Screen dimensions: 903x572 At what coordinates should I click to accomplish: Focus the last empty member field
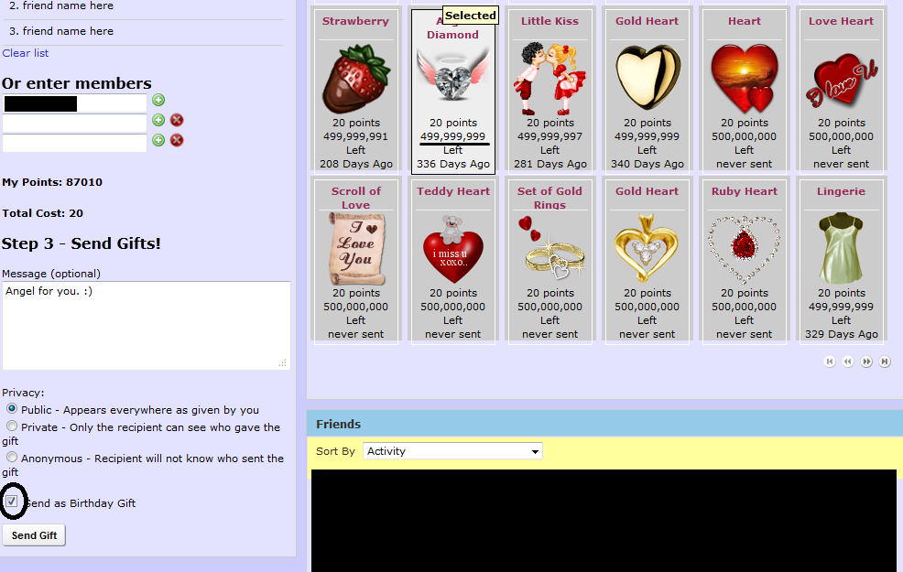(x=75, y=144)
